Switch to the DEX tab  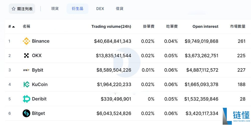100,8
